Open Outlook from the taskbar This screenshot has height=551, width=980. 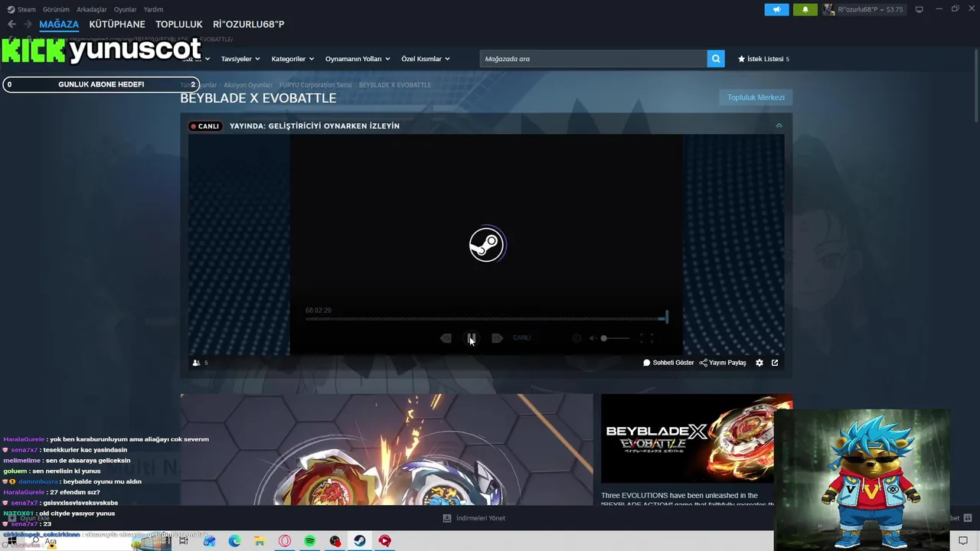[209, 541]
